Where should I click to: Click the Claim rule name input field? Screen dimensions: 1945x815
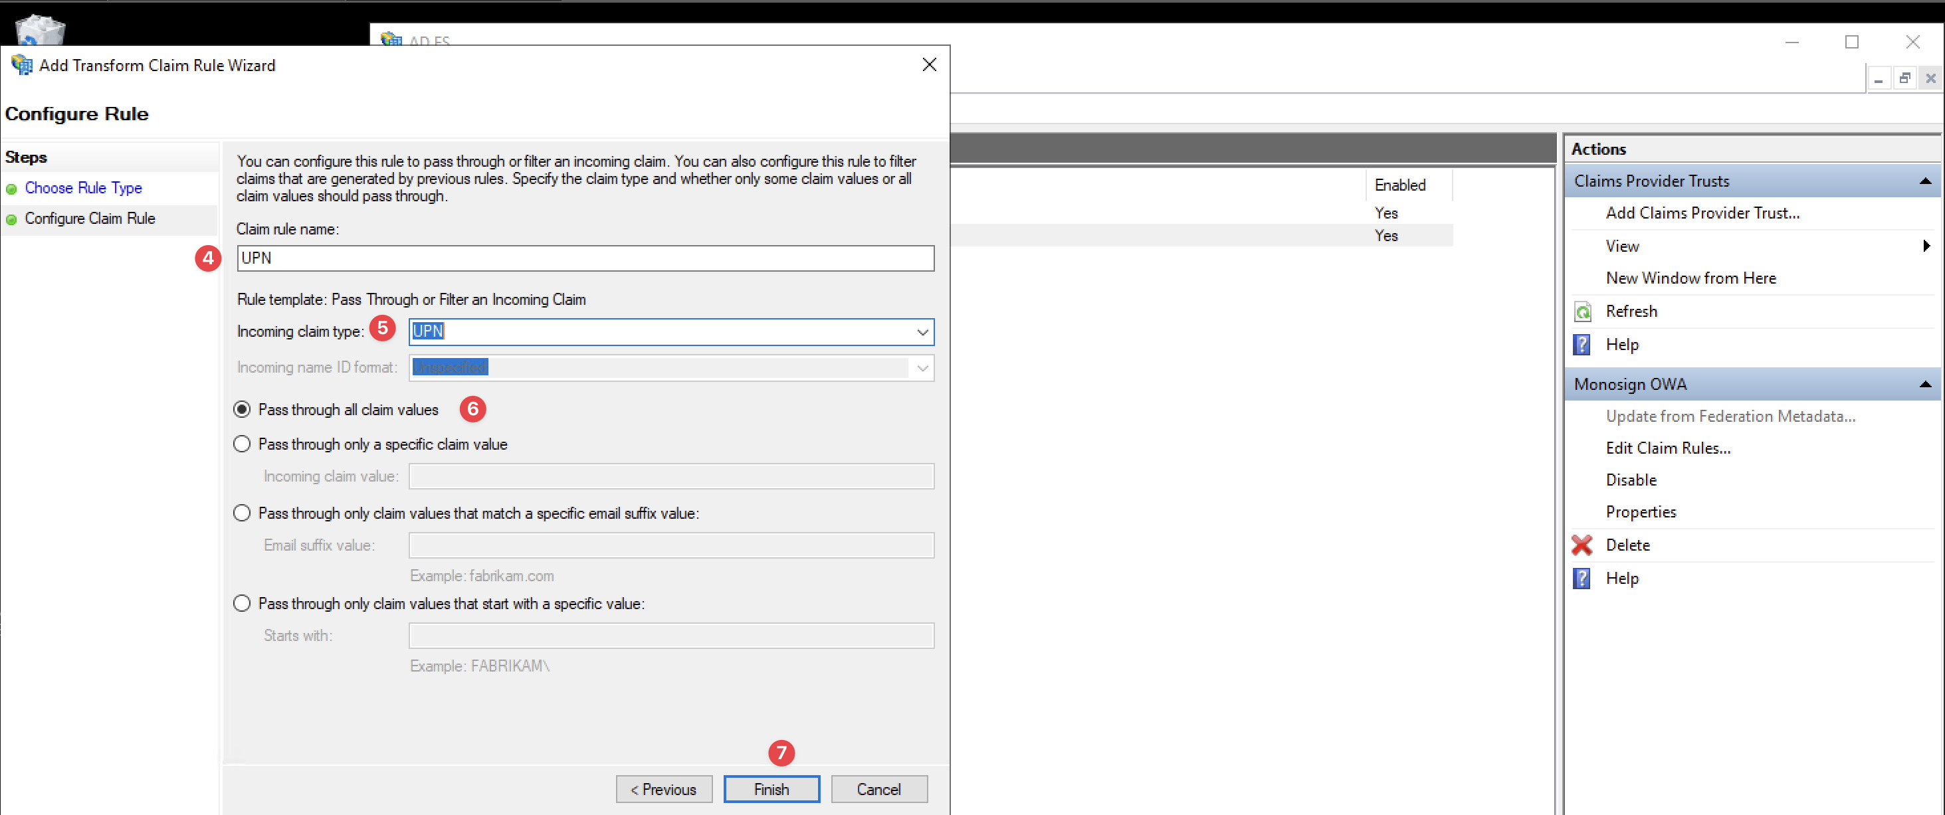tap(584, 257)
